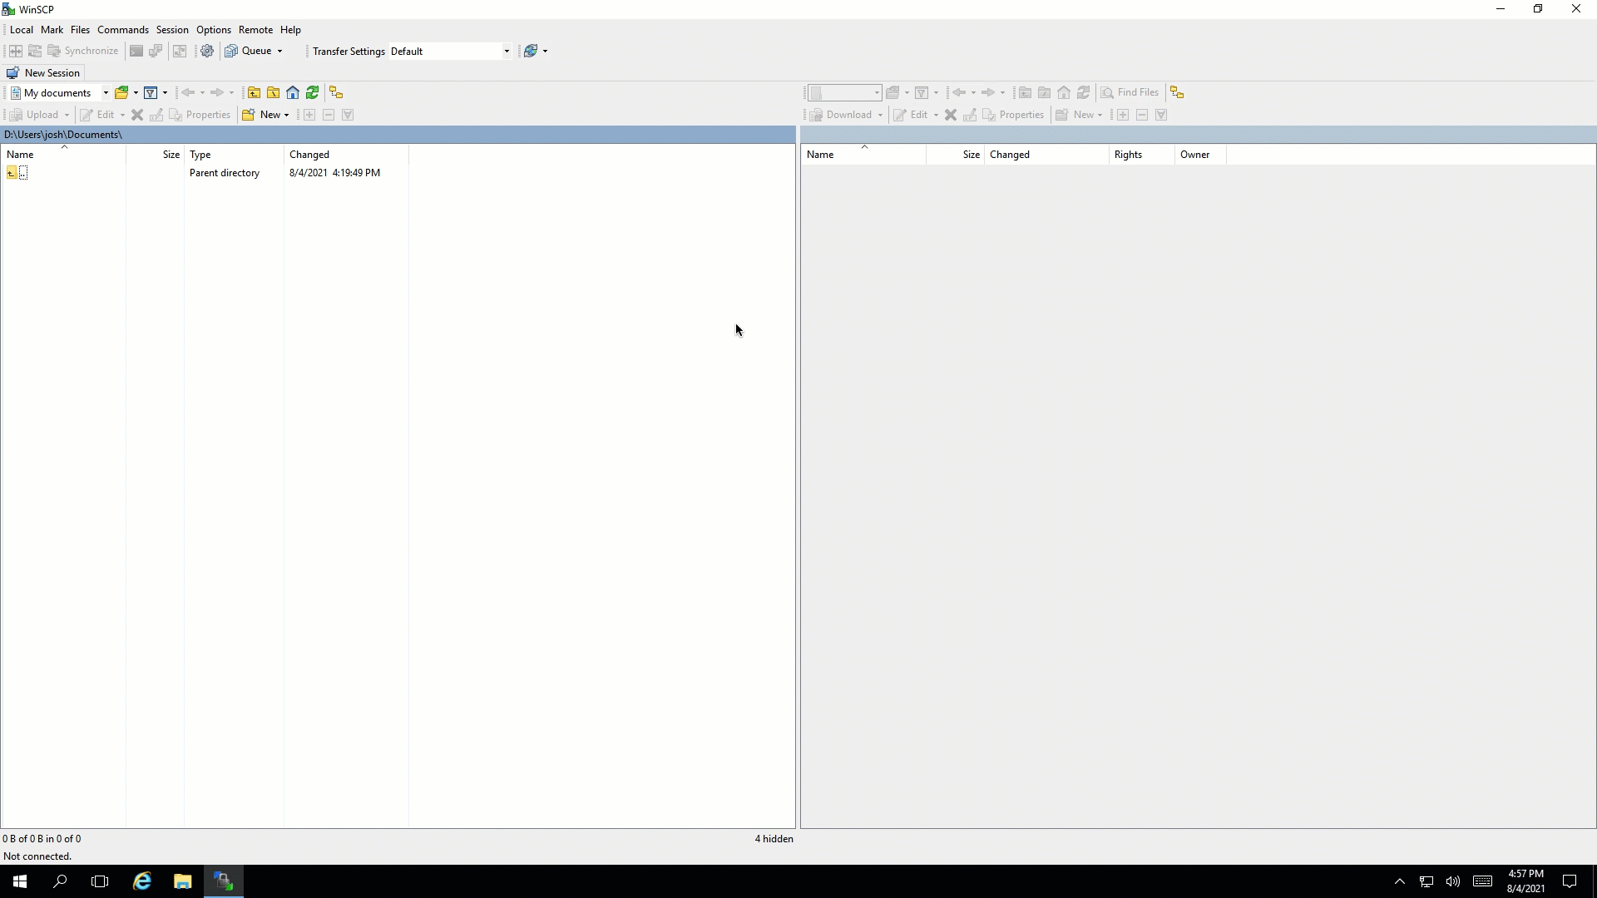The image size is (1597, 898).
Task: Click the WinSCP icon in taskbar
Action: click(224, 881)
